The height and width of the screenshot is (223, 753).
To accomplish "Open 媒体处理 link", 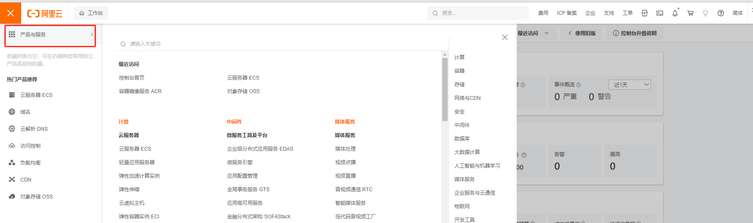I will 345,149.
